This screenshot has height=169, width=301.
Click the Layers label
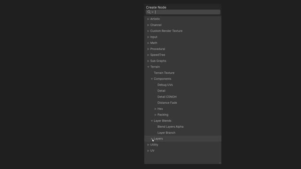tap(158, 138)
